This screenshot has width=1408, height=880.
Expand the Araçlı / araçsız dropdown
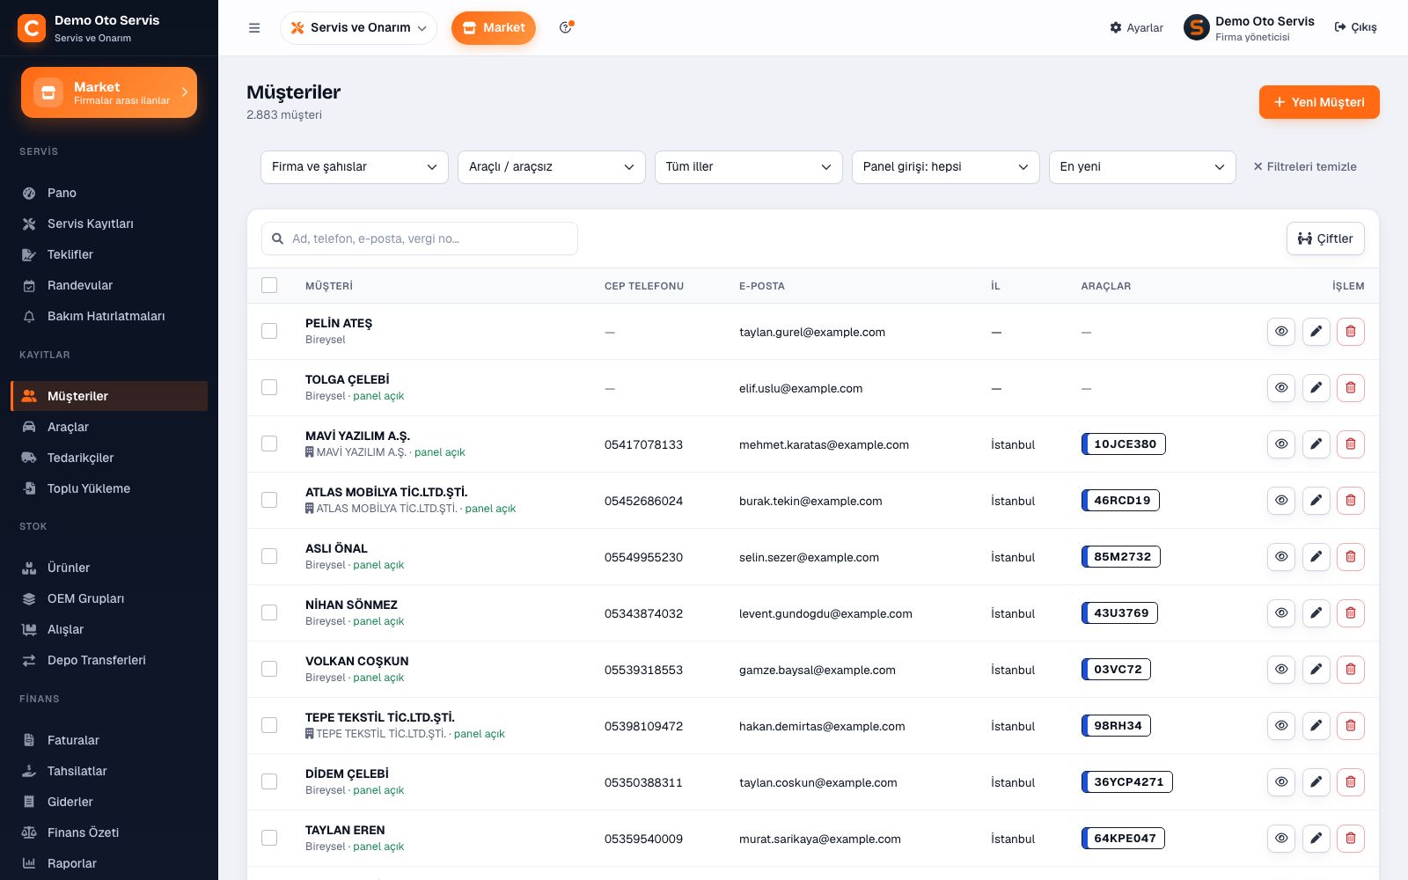coord(552,167)
